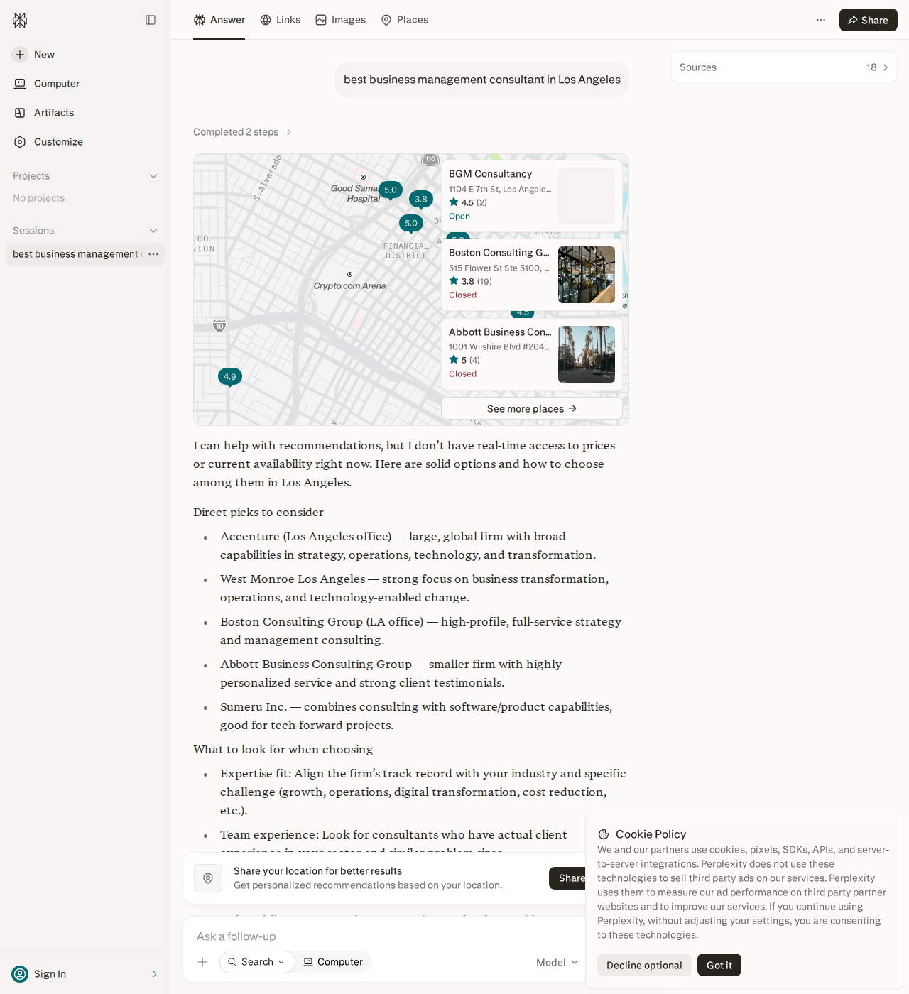Open the Model selector dropdown
This screenshot has width=909, height=994.
tap(557, 963)
